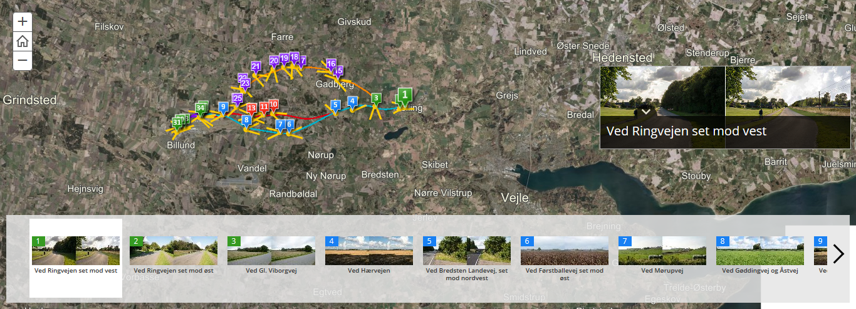Click purple map marker 21
Viewport: 856px width, 309px height.
[256, 66]
